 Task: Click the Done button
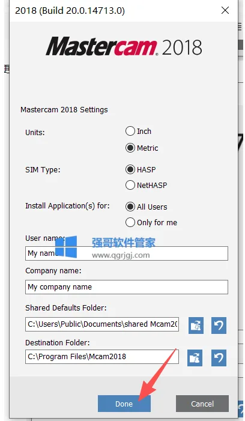tap(124, 404)
